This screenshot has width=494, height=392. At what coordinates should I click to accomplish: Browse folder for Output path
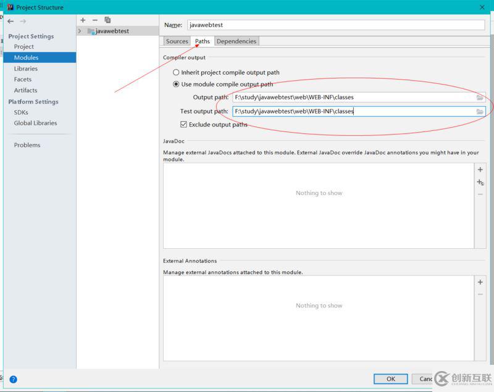pyautogui.click(x=480, y=98)
